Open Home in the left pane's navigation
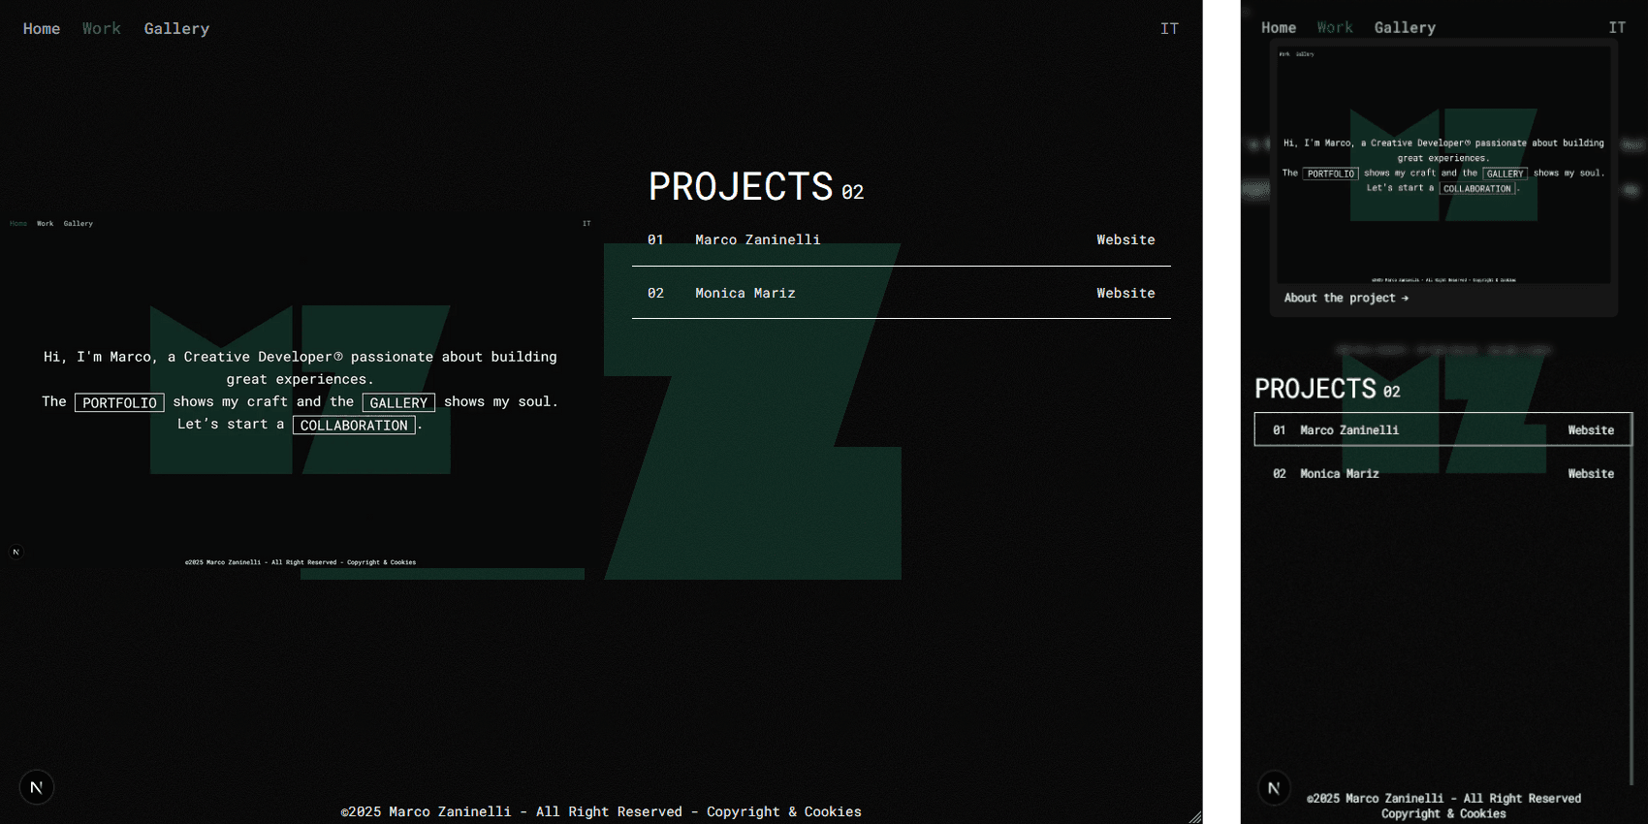This screenshot has height=824, width=1648. [x=42, y=29]
